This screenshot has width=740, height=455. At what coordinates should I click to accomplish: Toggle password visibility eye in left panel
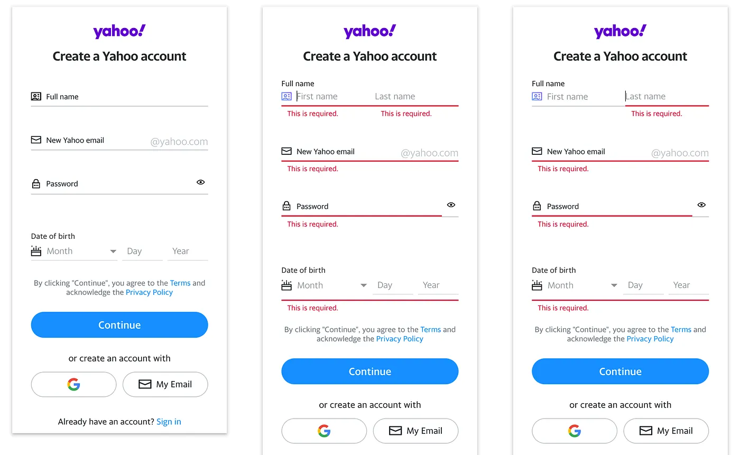pyautogui.click(x=201, y=182)
